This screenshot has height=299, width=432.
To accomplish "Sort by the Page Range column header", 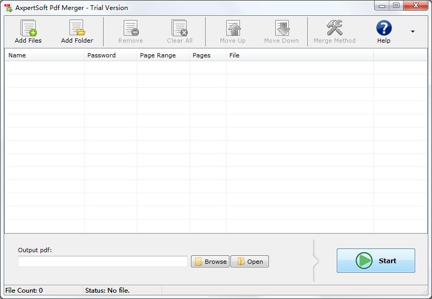I will [163, 55].
